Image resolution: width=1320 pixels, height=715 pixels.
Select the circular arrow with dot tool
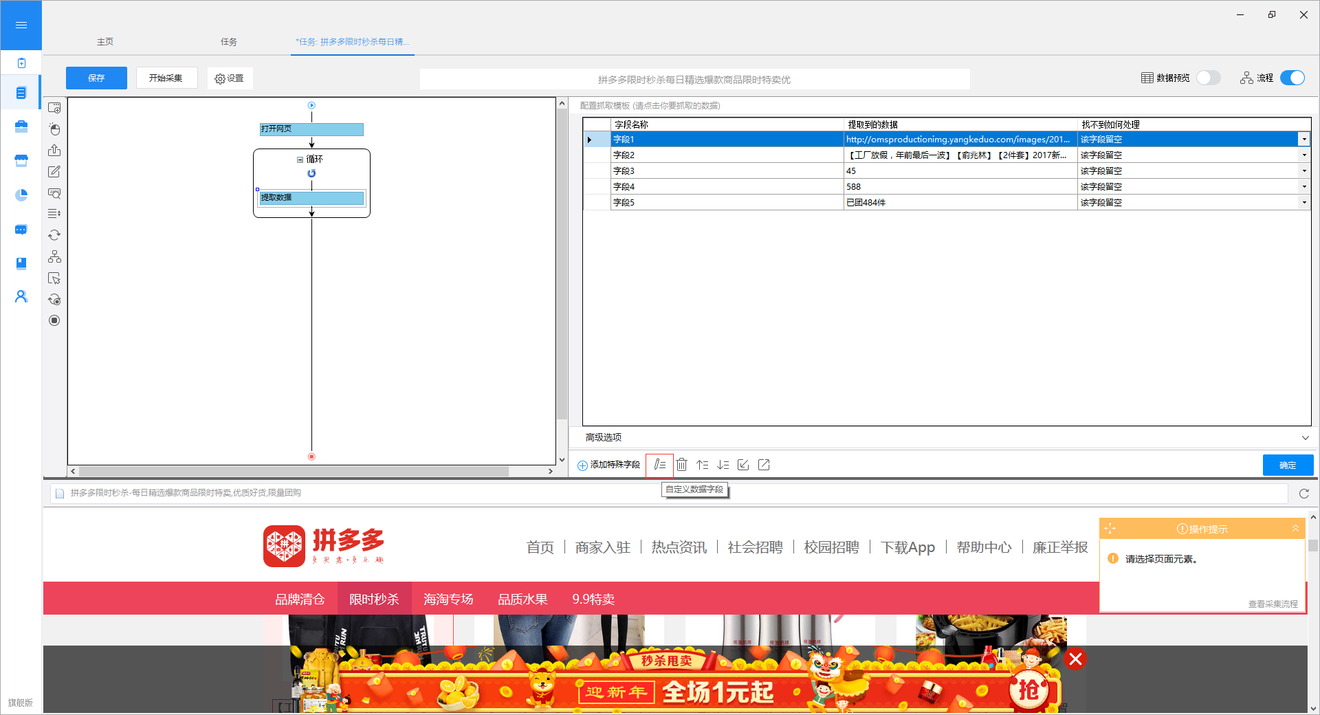coord(54,300)
